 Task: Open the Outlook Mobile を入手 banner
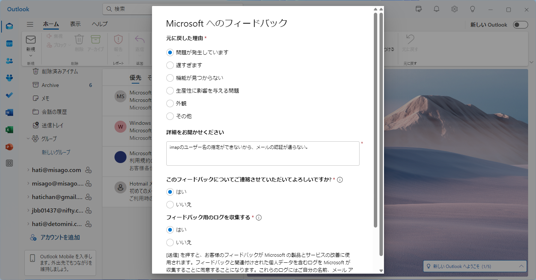click(x=60, y=263)
